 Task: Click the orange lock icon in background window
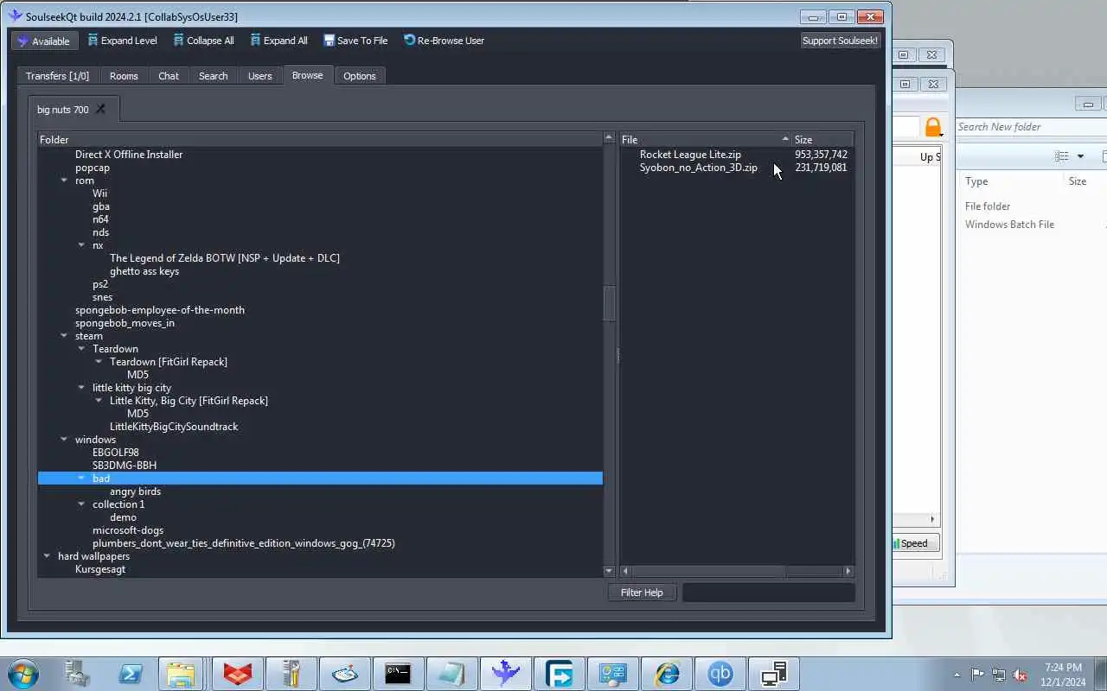933,127
